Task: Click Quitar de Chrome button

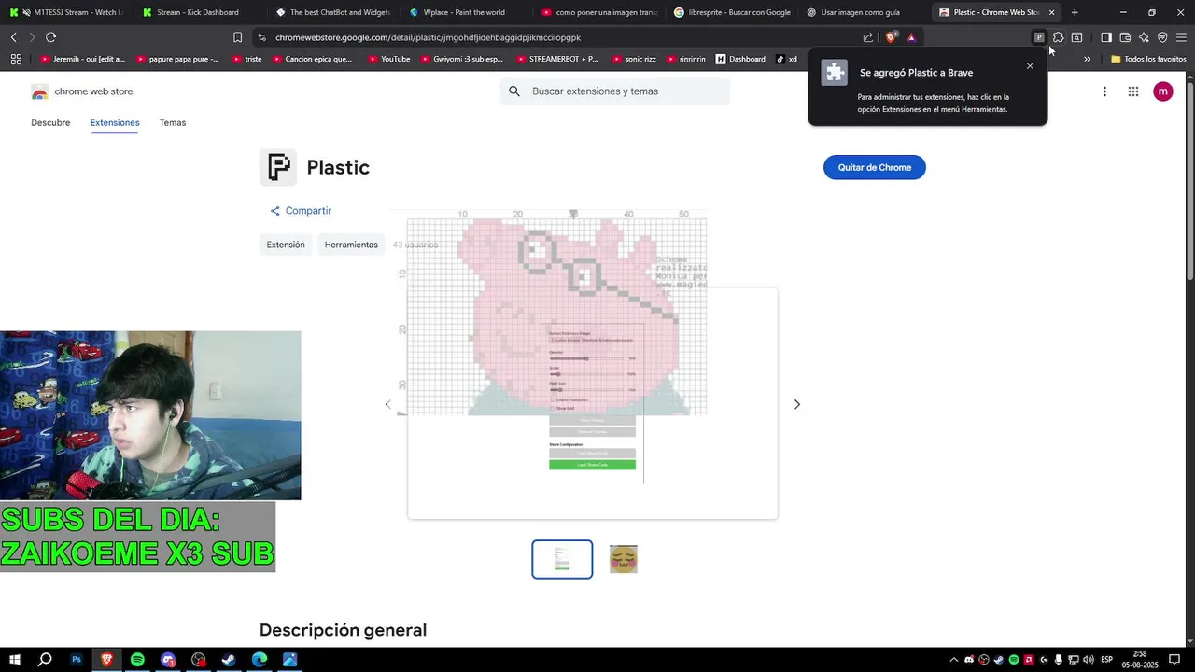Action: (x=874, y=167)
